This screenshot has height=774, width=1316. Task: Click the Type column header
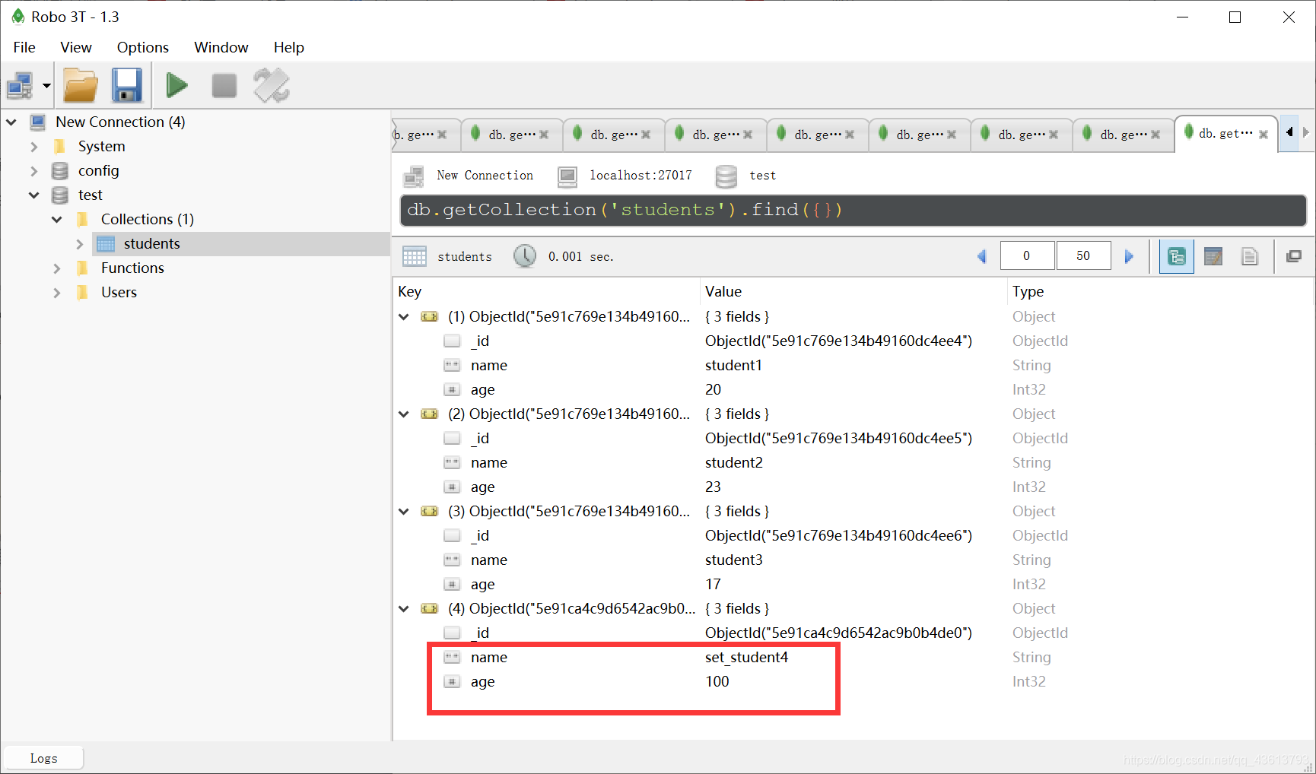1028,291
